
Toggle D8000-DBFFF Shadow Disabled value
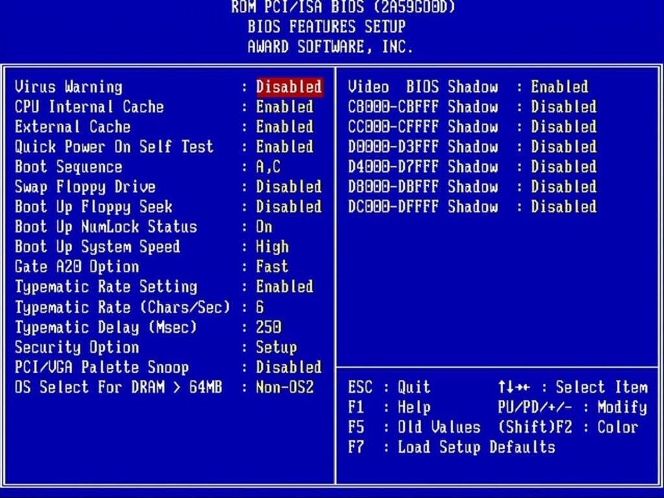pos(564,187)
